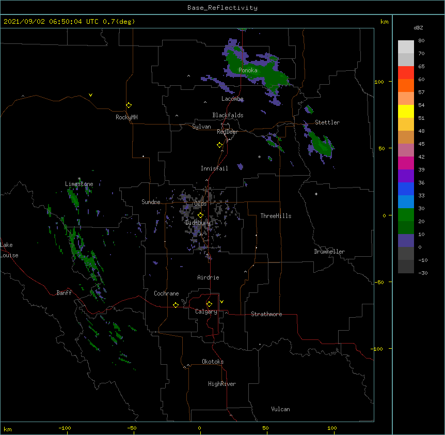Click the Vulcan label
Image resolution: width=445 pixels, height=435 pixels.
280,409
